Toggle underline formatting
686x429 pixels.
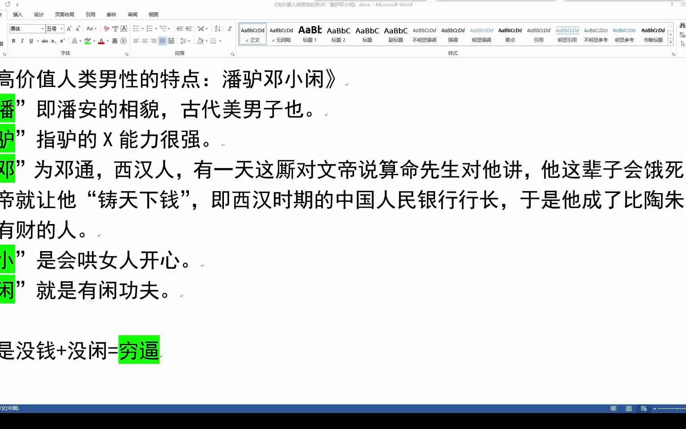click(x=31, y=41)
